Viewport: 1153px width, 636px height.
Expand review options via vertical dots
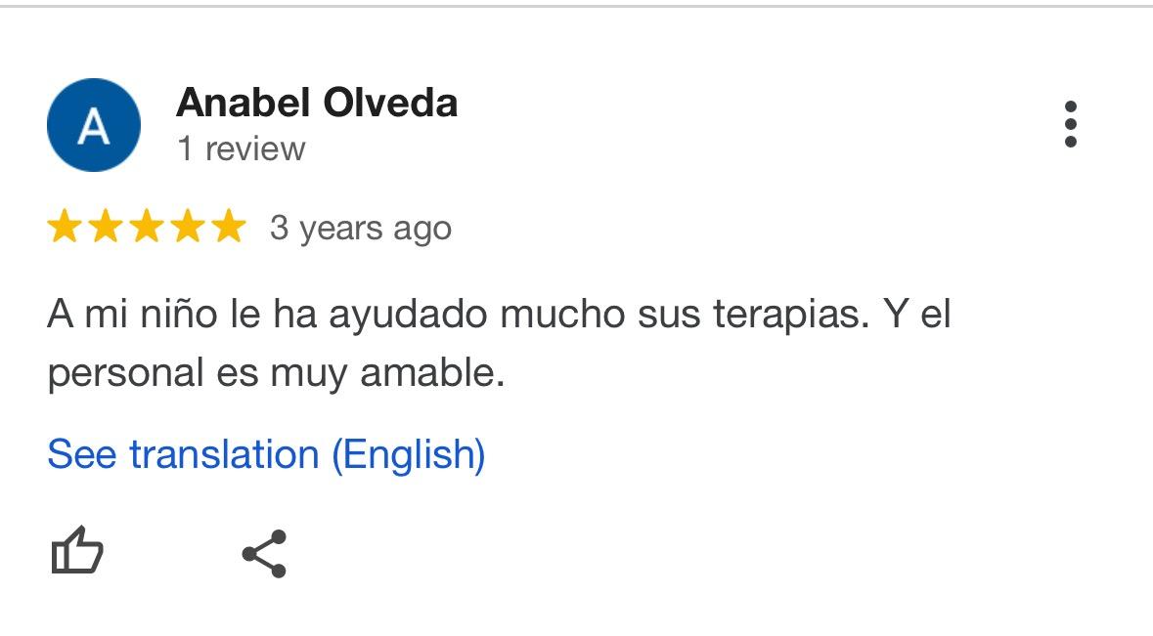tap(1071, 124)
